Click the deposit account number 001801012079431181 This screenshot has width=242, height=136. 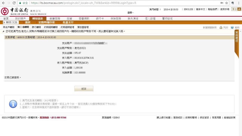[84, 58]
